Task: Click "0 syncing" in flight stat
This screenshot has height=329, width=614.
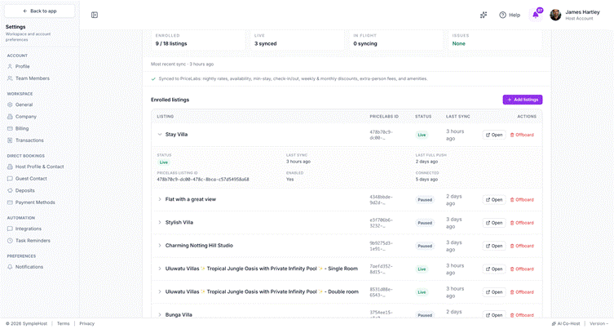Action: (x=365, y=43)
